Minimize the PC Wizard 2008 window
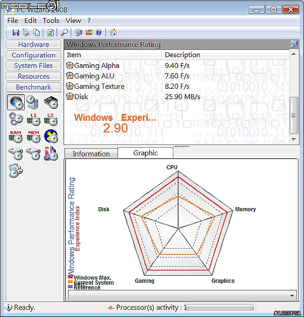Image resolution: width=304 pixels, height=317 pixels. (256, 10)
